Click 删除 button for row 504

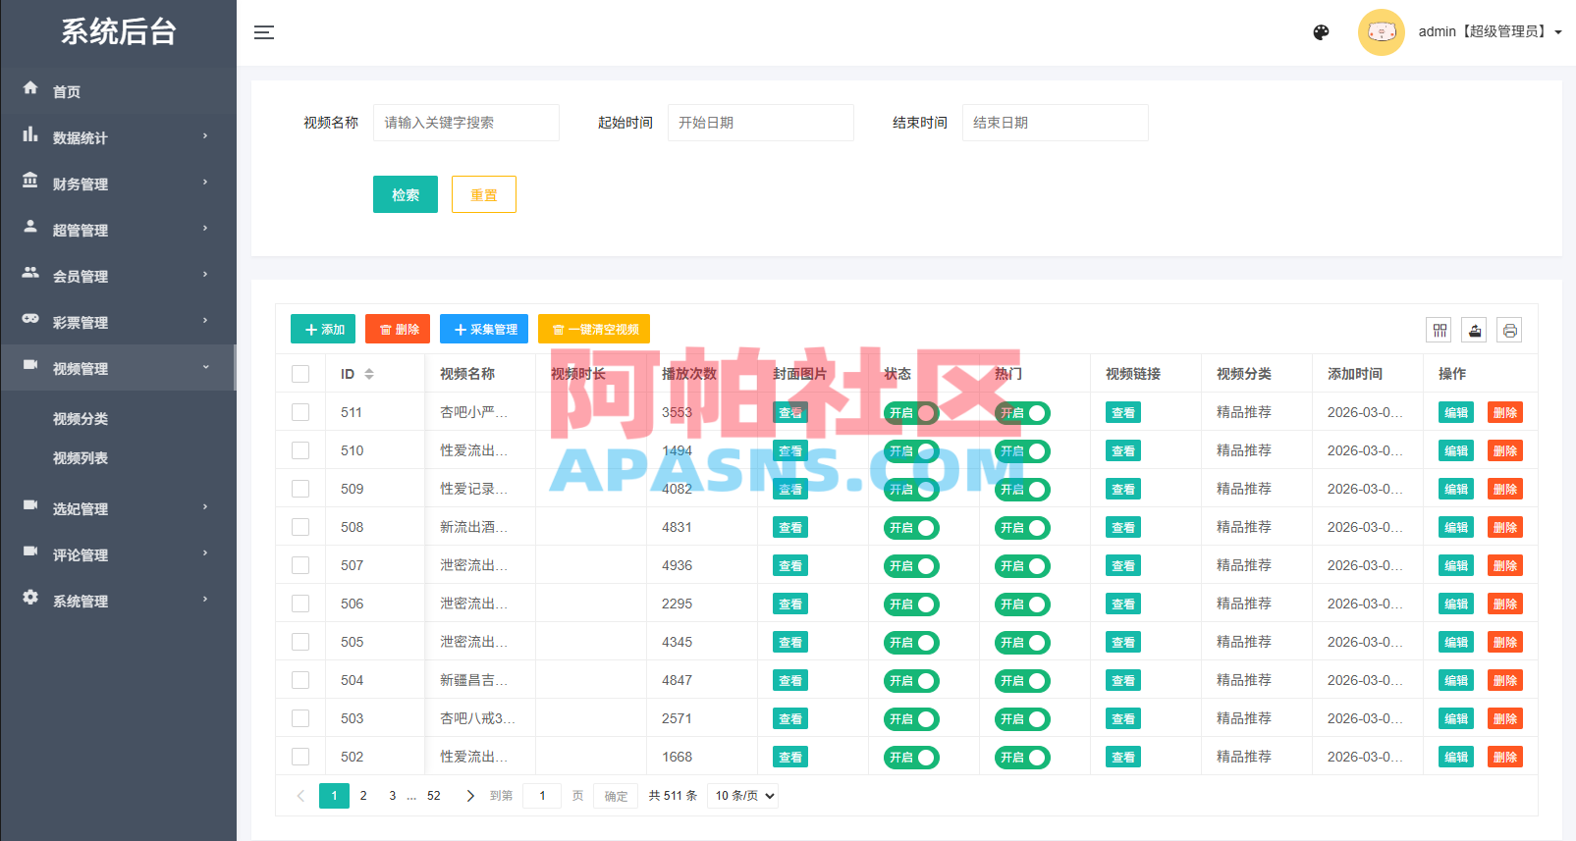click(x=1505, y=681)
